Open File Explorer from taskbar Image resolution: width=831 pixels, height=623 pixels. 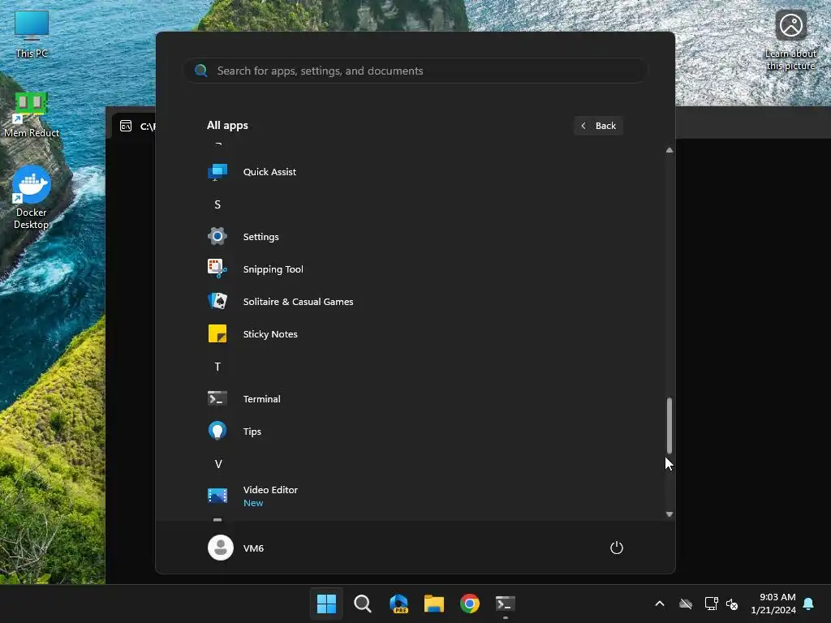tap(434, 604)
